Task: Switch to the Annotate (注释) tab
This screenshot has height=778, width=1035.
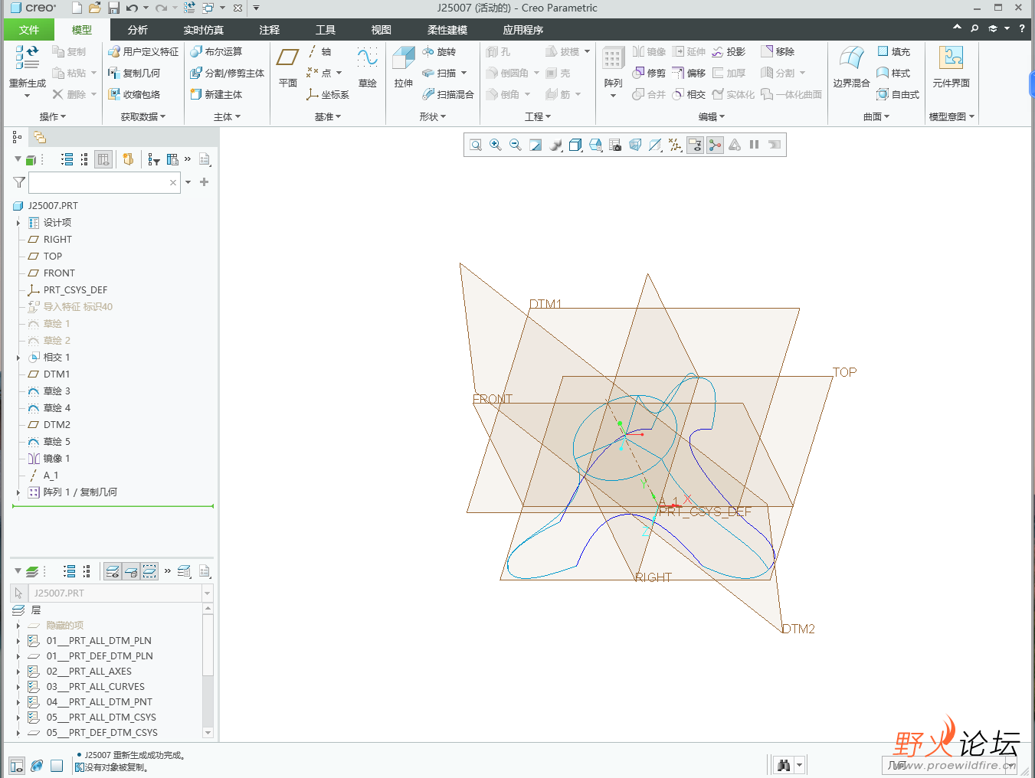Action: tap(270, 30)
